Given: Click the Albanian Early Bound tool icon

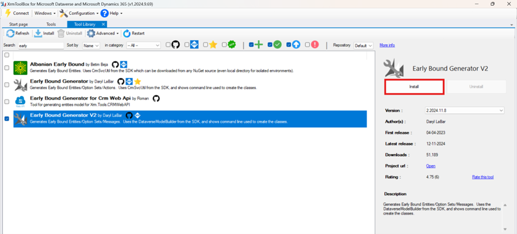Looking at the screenshot, I should [21, 68].
